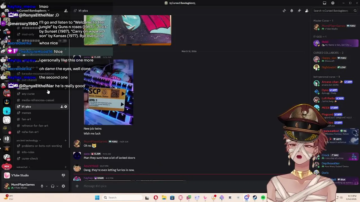Select Holzi in member list
360x202 pixels.
(335, 43)
